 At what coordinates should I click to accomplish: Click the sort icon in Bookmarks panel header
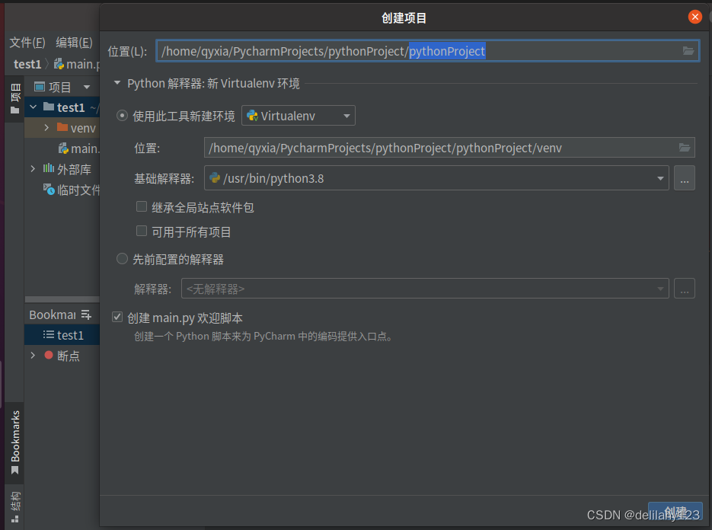(85, 314)
